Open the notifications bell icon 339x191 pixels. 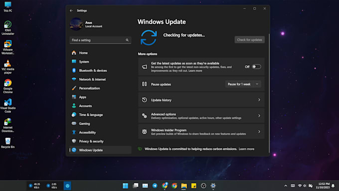[333, 186]
